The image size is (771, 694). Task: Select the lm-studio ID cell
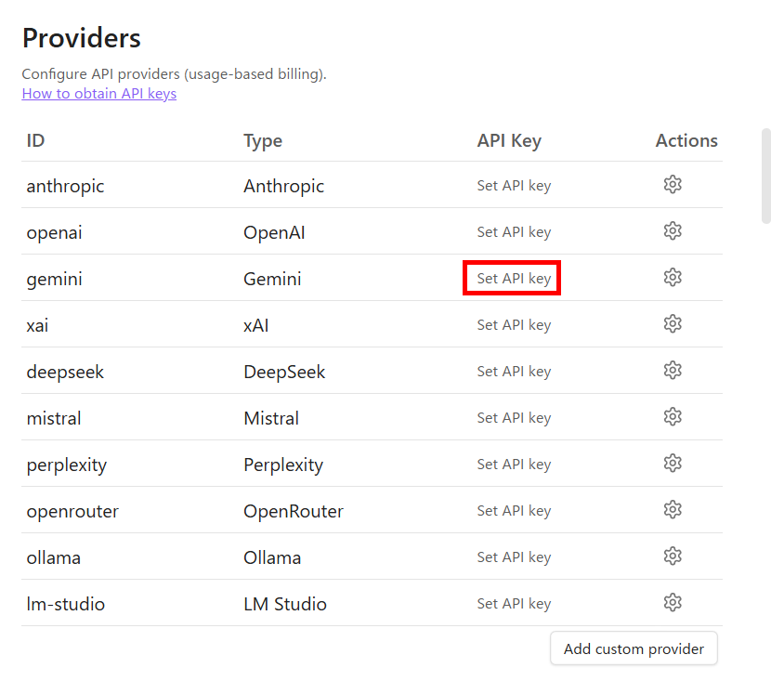point(65,604)
